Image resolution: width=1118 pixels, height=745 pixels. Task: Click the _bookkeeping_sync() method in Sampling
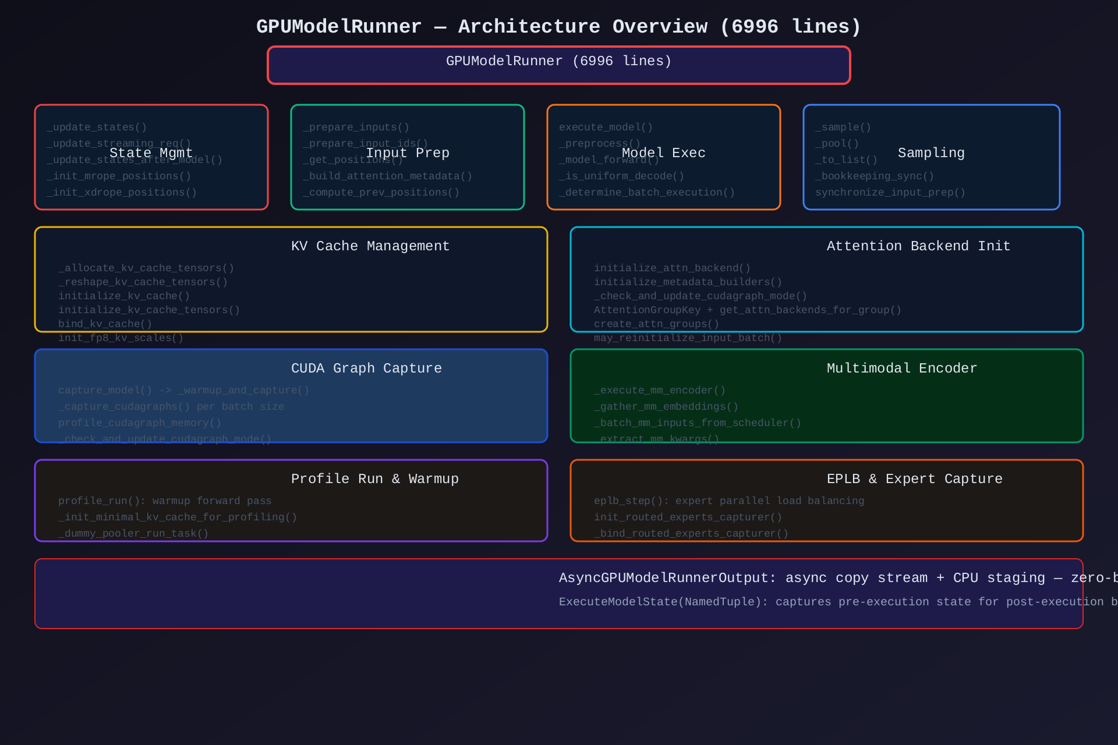point(874,176)
